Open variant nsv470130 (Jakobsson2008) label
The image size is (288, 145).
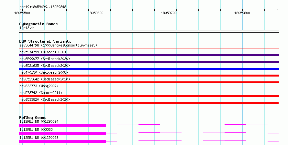44,72
